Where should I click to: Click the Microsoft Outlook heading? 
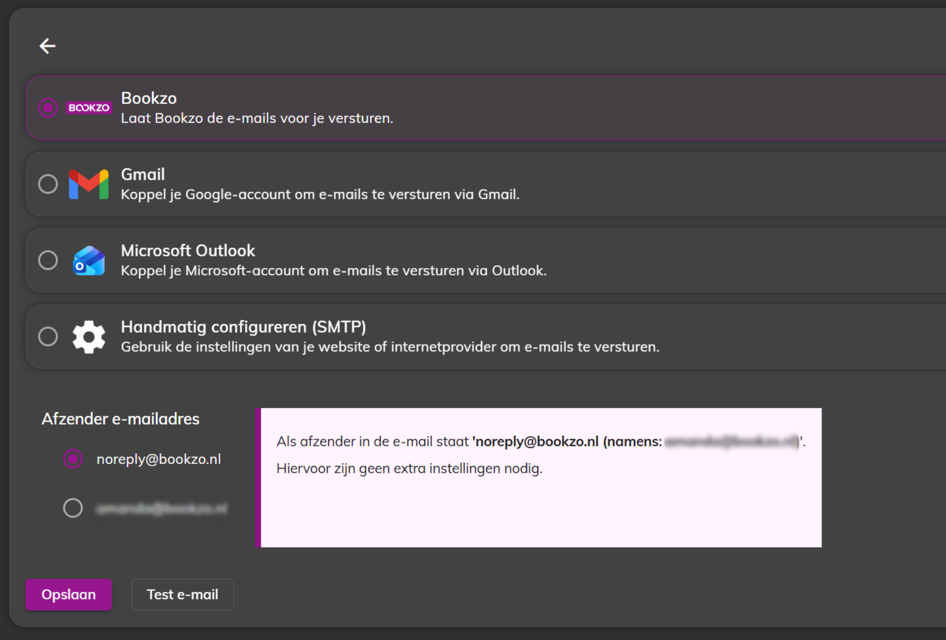click(188, 251)
